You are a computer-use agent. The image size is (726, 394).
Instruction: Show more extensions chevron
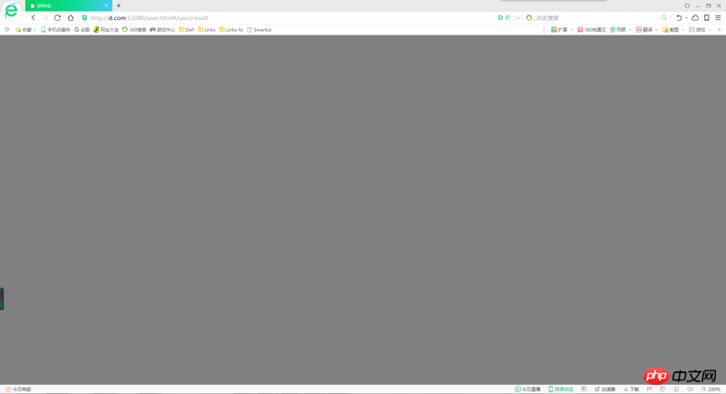pyautogui.click(x=719, y=29)
